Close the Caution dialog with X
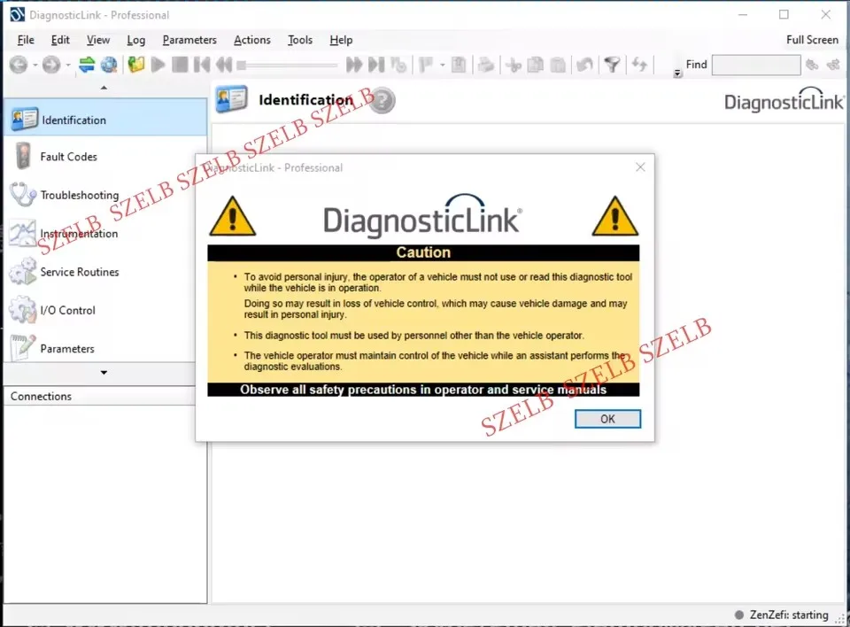Image resolution: width=850 pixels, height=627 pixels. (x=640, y=167)
